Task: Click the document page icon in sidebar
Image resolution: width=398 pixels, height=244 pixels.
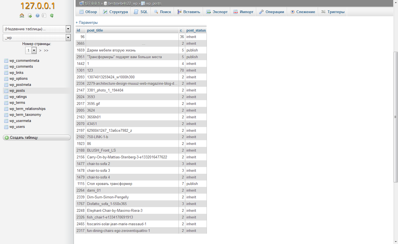Action: 44,16
